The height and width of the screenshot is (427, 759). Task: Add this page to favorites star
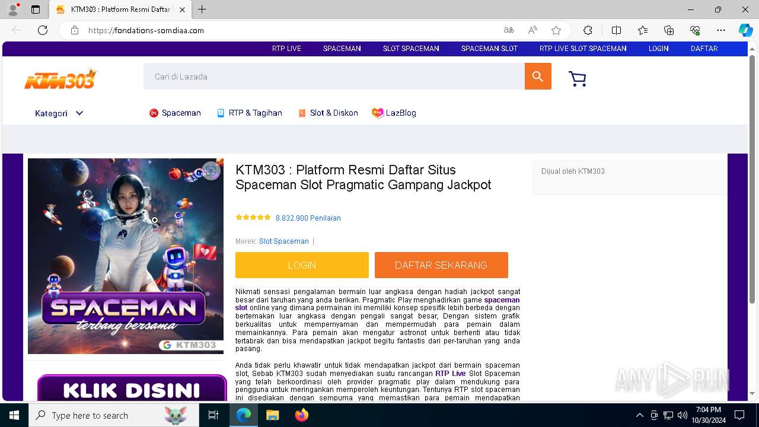click(556, 30)
